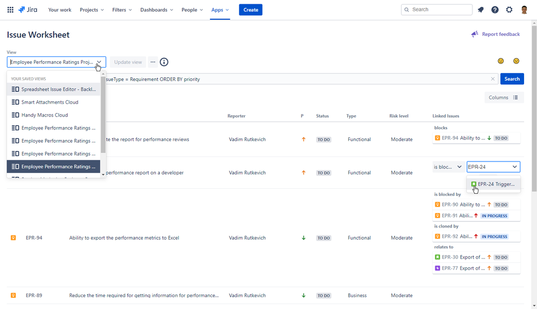The image size is (537, 309).
Task: Select the highlighted Employee Performance Ratings view
Action: (54, 167)
